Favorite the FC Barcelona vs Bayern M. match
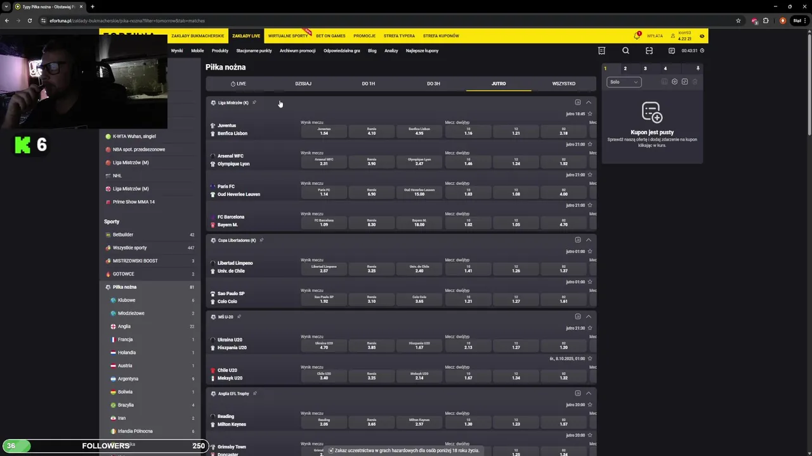Screen dimensions: 812x456 (x=590, y=205)
